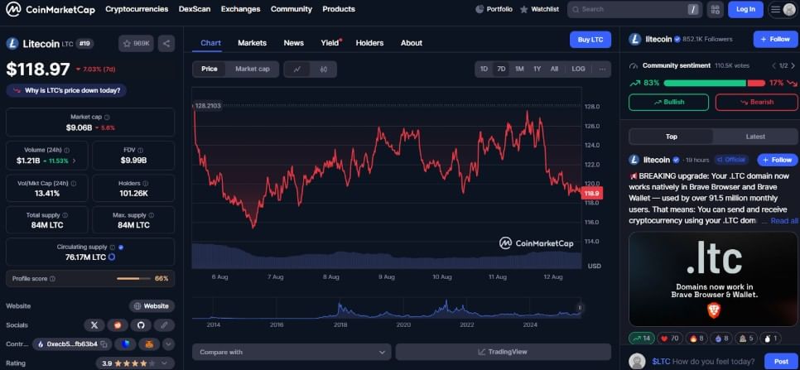React with the tombstone emoji showing 5

tap(746, 338)
